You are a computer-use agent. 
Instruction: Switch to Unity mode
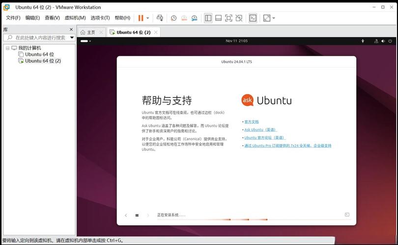click(239, 18)
